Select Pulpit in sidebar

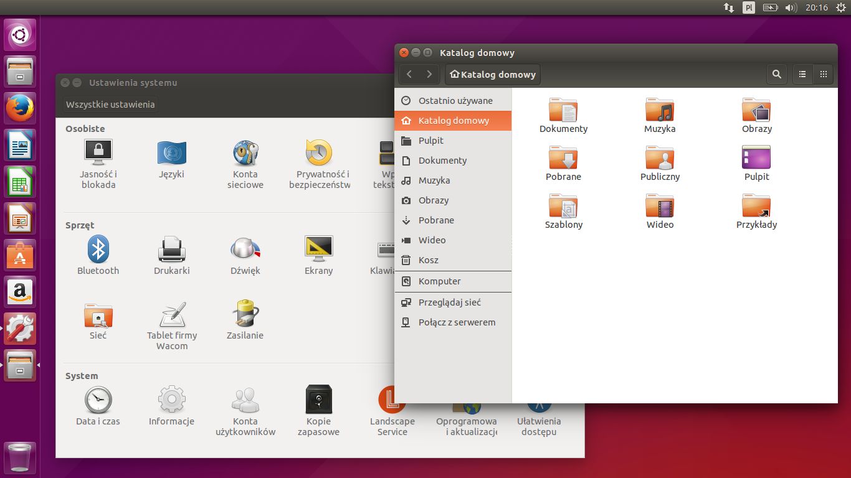(x=453, y=140)
